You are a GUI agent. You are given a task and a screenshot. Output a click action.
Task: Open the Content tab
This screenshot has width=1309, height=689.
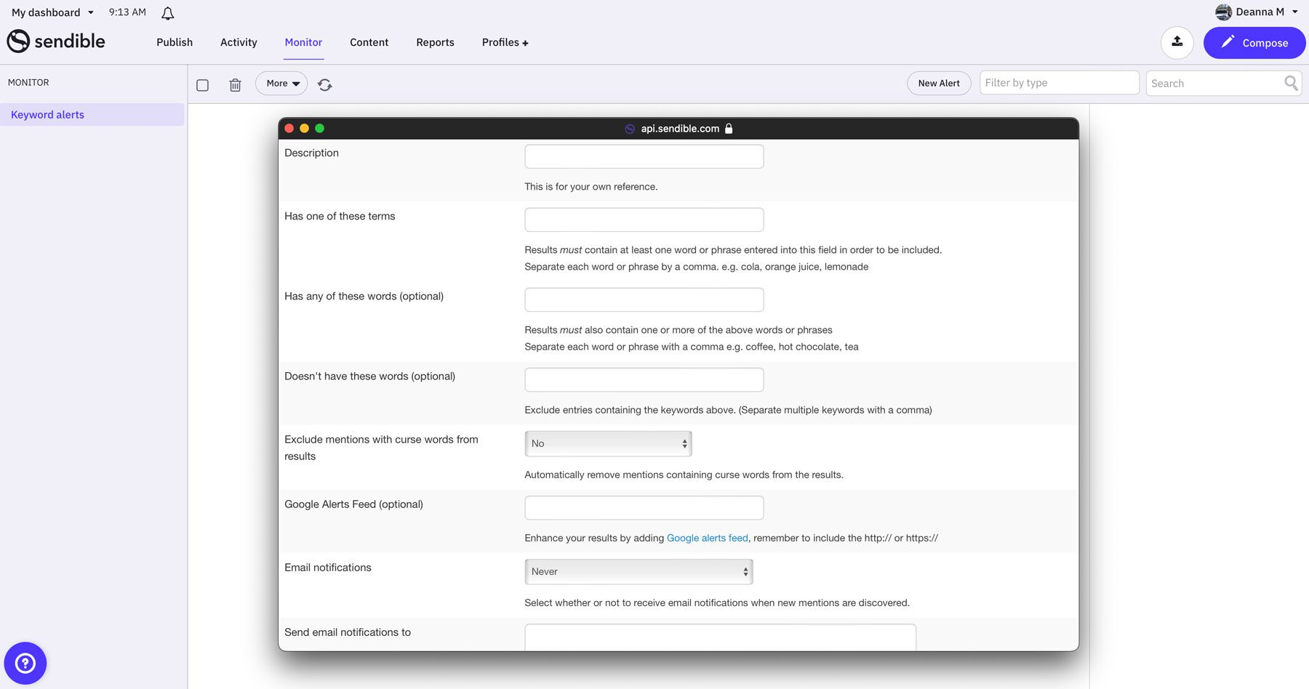click(369, 42)
